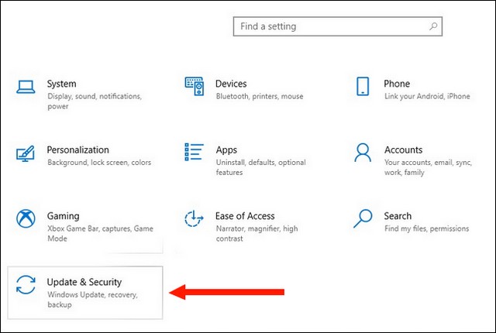The height and width of the screenshot is (333, 496).
Task: Click the Search category magnifier icon
Action: (x=363, y=218)
